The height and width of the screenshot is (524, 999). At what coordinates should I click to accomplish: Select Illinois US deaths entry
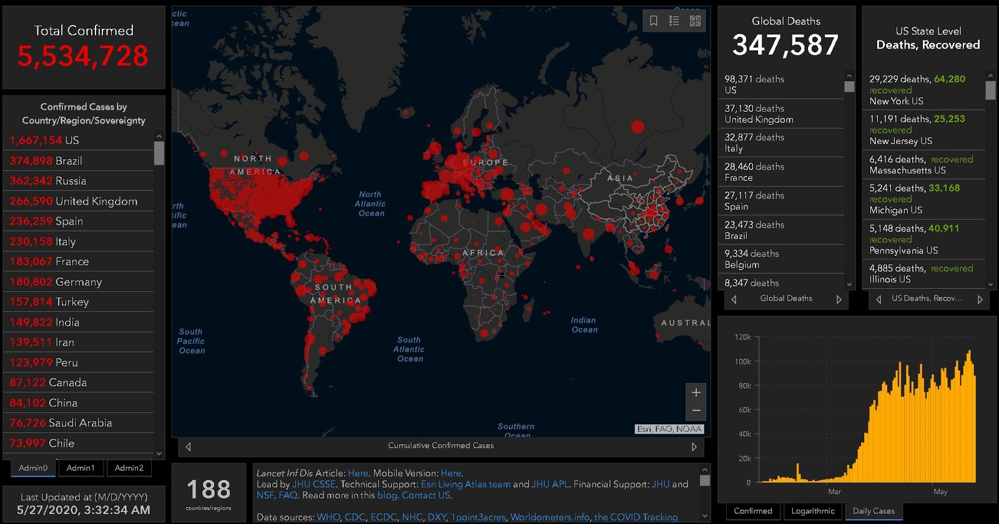923,274
